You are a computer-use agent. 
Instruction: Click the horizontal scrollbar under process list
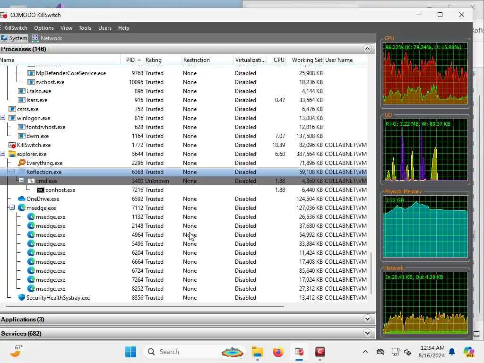145,306
